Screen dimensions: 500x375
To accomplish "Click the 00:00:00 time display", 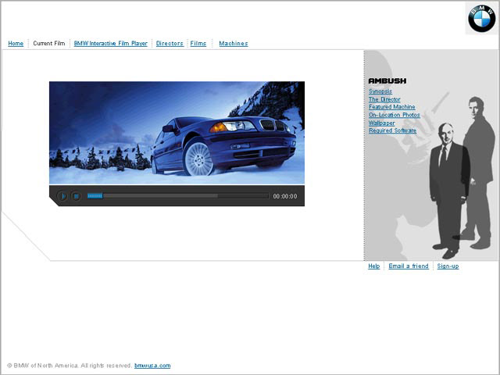I will (285, 196).
